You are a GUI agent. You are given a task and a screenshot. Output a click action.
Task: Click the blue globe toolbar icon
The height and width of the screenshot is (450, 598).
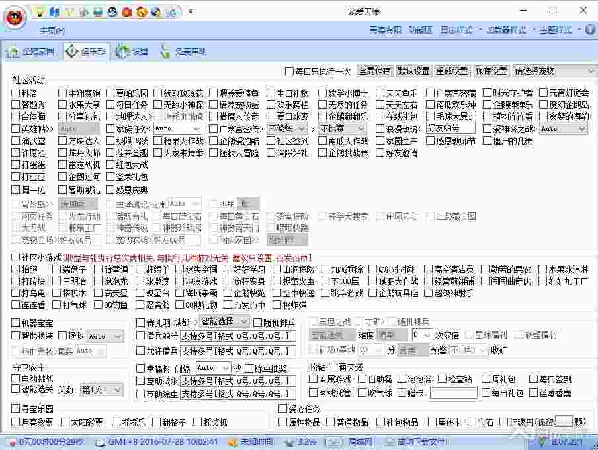pos(156,12)
